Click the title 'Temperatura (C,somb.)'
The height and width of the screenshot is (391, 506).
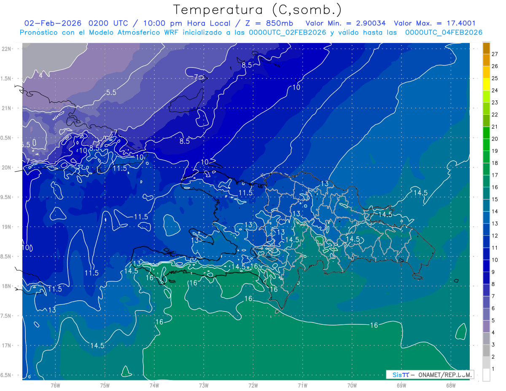[258, 9]
